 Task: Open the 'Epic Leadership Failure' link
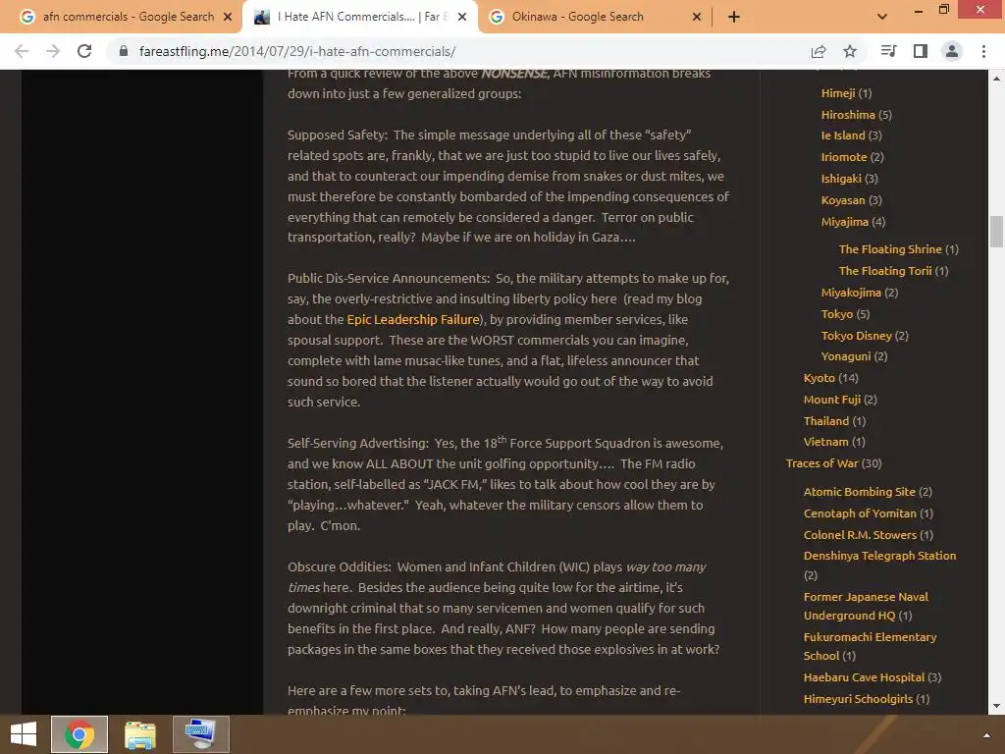(413, 319)
